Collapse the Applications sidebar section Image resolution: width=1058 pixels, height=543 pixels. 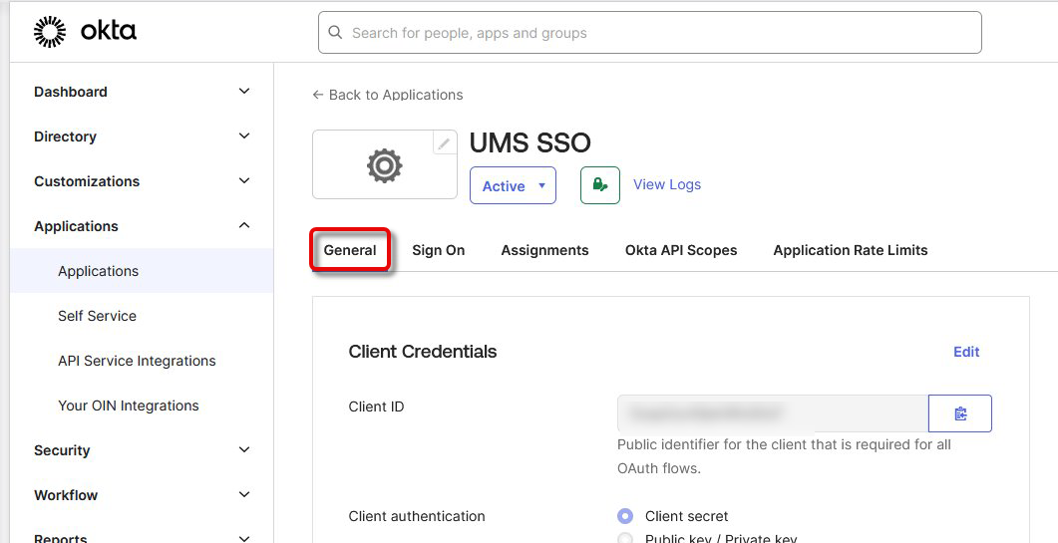click(244, 226)
